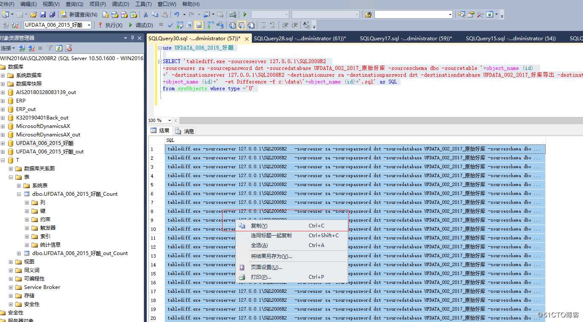Open the Tools (工具) menu

coord(143,4)
